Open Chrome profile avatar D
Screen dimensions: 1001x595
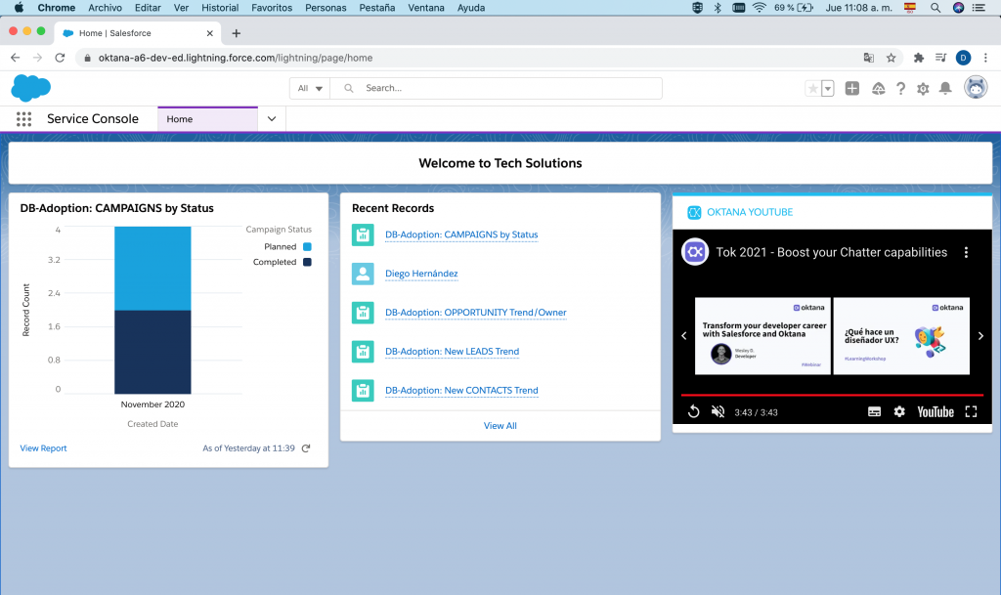(963, 58)
